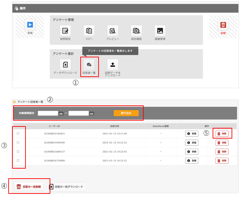Click the end date input field
Screen dimensions: 245x208
tap(79, 113)
